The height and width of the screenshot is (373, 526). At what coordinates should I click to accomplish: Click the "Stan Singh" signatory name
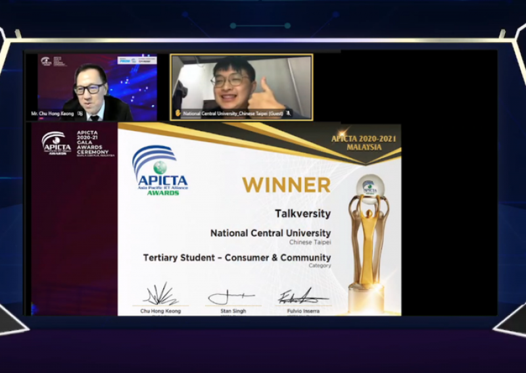click(x=233, y=311)
